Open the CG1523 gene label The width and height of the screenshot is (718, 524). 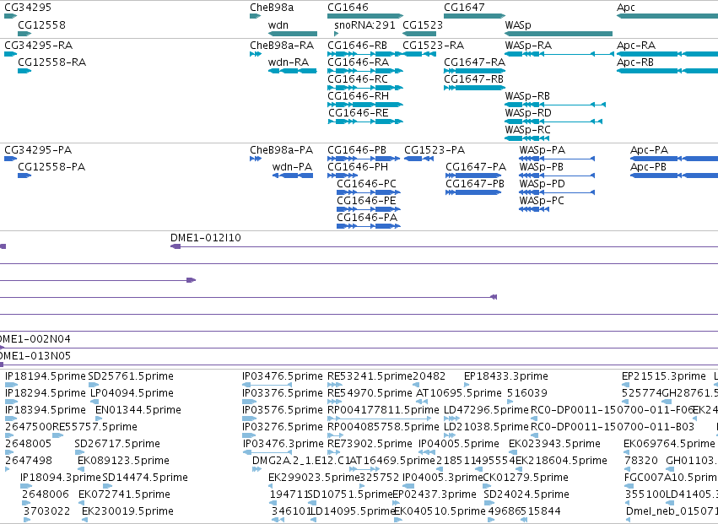(x=423, y=24)
